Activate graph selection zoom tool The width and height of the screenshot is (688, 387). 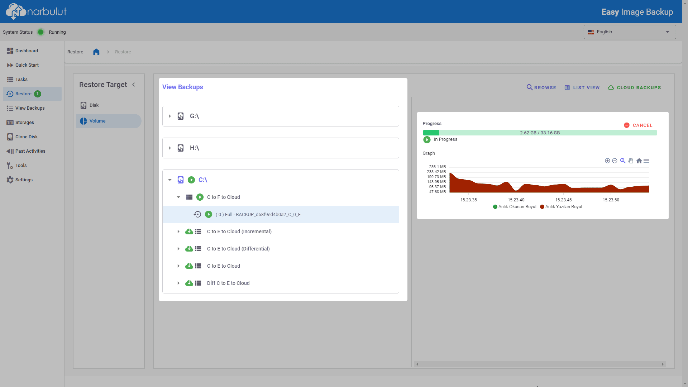click(x=623, y=161)
